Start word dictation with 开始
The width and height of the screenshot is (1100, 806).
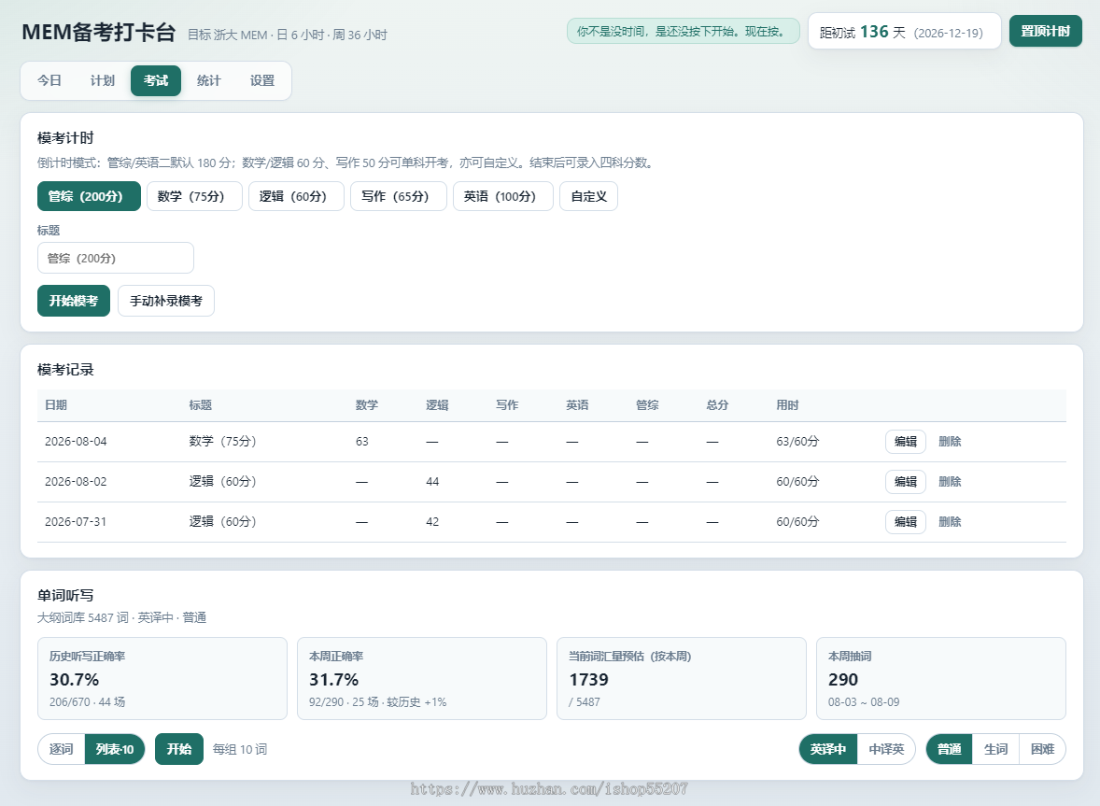coord(179,749)
